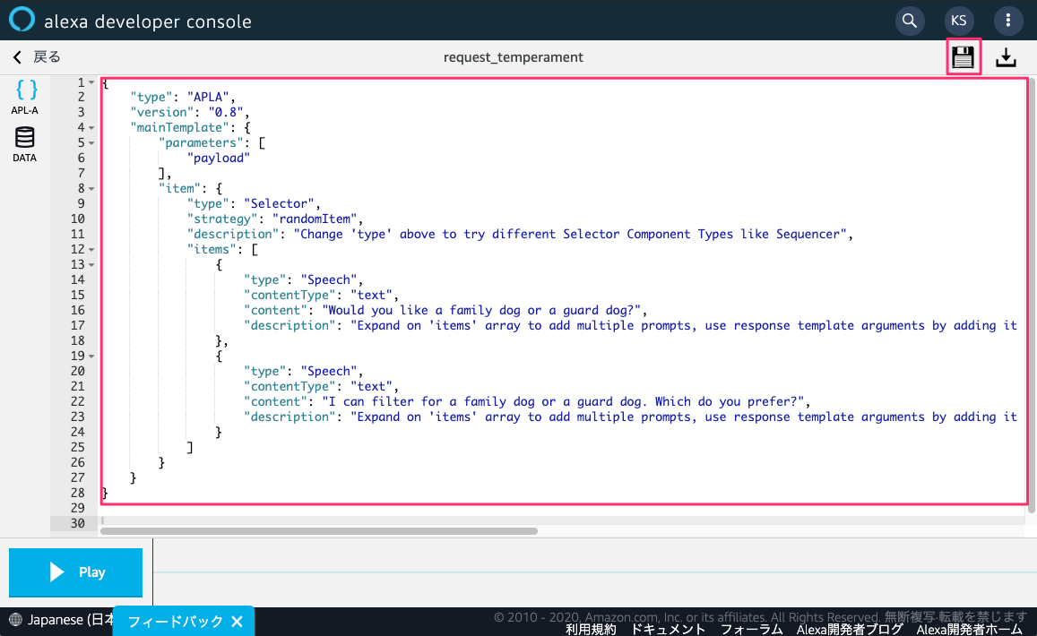Click the vertical scrollbar of the editor
1037x636 pixels.
(x=1032, y=295)
